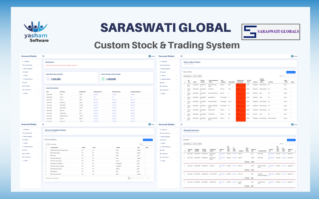Click the hamburger menu icon
The width and height of the screenshot is (319, 199).
(x=43, y=56)
